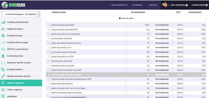Screen dimensions: 209x98
Task: Click the Enlazado externo icon
Action: pos(3,69)
